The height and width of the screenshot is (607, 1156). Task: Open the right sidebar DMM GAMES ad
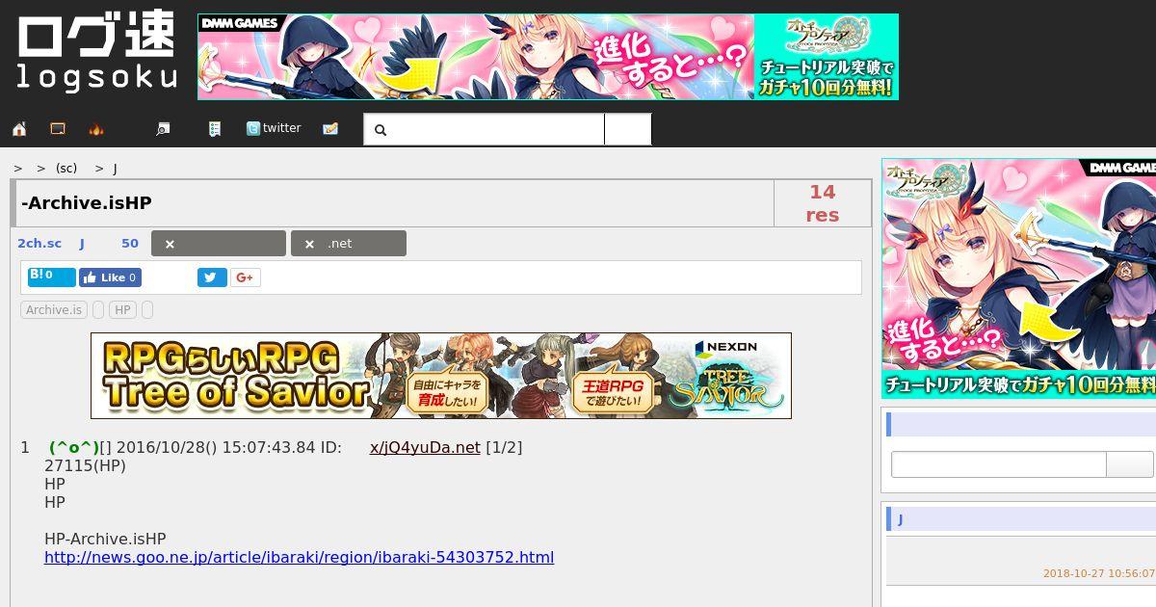1018,278
